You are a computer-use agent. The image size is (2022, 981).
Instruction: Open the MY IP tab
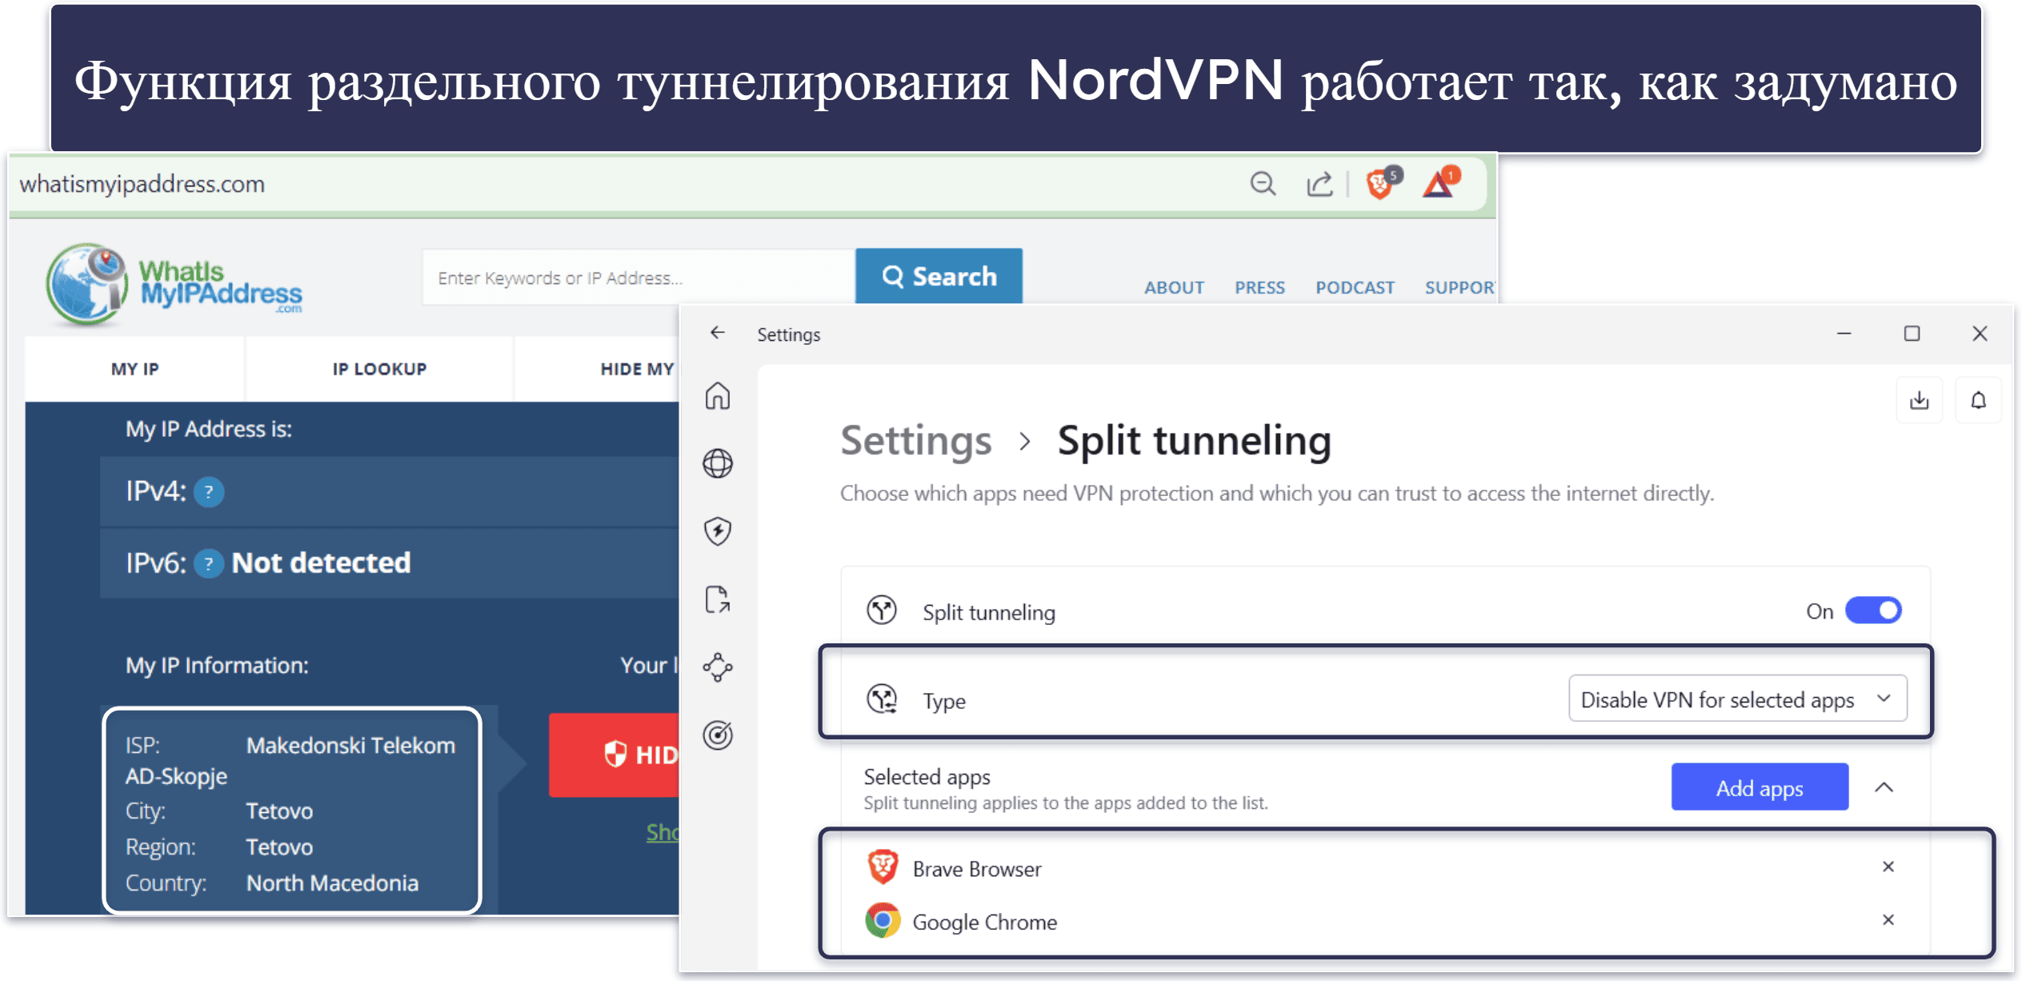tap(134, 369)
